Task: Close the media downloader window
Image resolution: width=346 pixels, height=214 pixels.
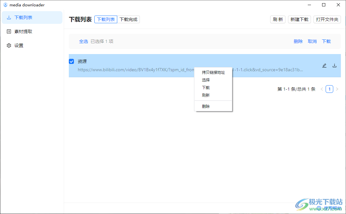Action: (x=338, y=5)
